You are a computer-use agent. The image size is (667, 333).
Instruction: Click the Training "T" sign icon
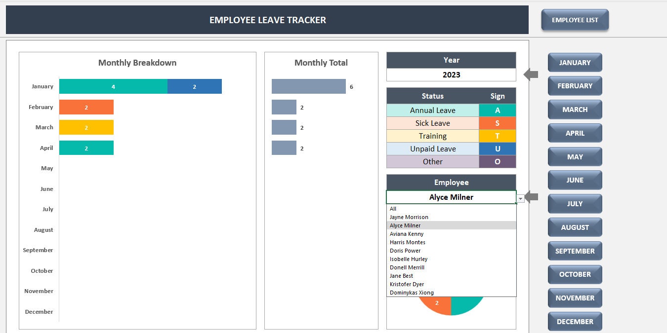tap(497, 136)
